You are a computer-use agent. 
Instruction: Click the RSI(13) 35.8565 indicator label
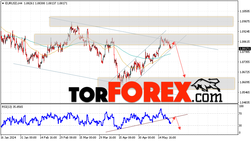12,107
